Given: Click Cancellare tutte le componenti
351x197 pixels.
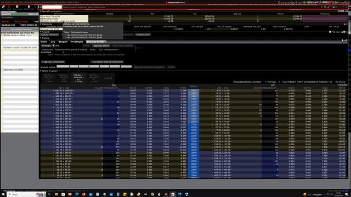Looking at the screenshot, I should pyautogui.click(x=107, y=62).
